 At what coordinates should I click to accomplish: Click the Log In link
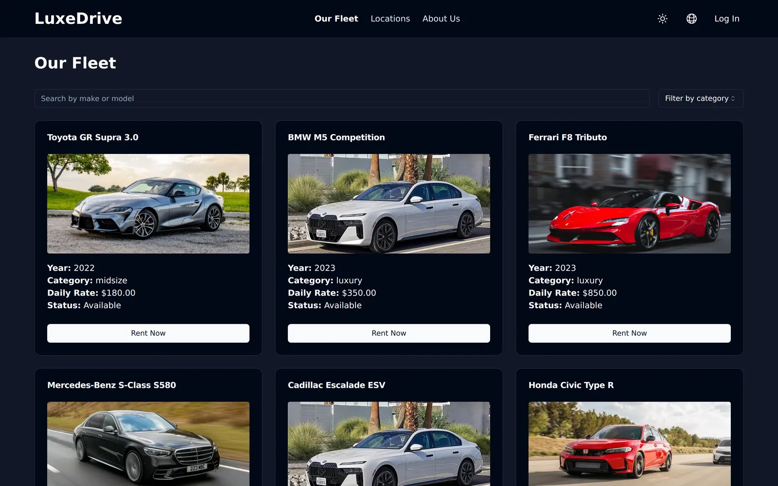click(x=726, y=18)
